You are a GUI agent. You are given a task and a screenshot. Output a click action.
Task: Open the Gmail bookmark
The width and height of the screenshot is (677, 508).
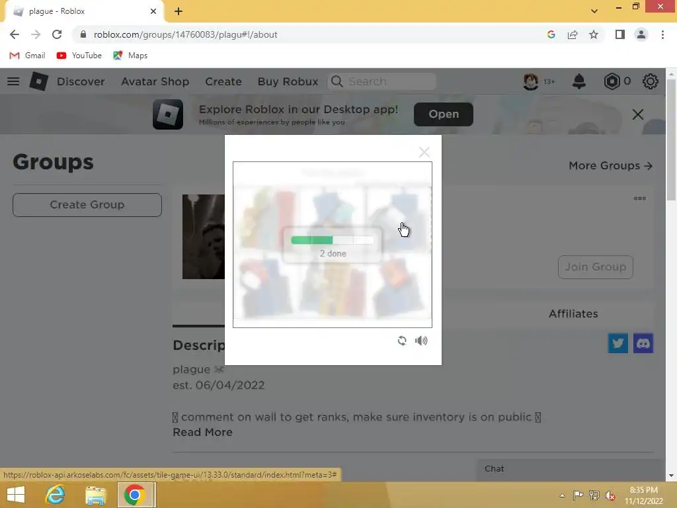click(x=27, y=56)
